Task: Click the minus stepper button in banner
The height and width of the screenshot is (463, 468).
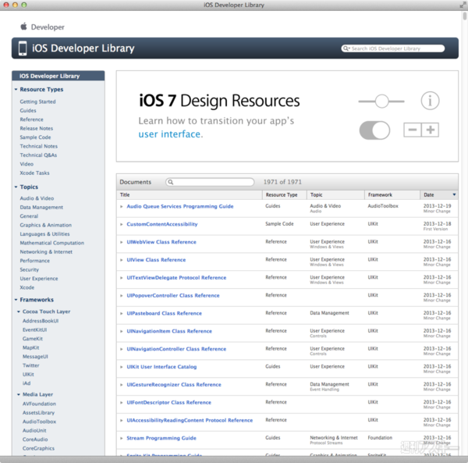Action: [413, 130]
